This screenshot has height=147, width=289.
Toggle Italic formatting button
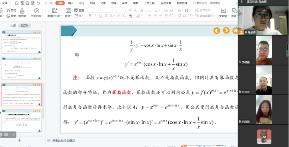(95, 16)
